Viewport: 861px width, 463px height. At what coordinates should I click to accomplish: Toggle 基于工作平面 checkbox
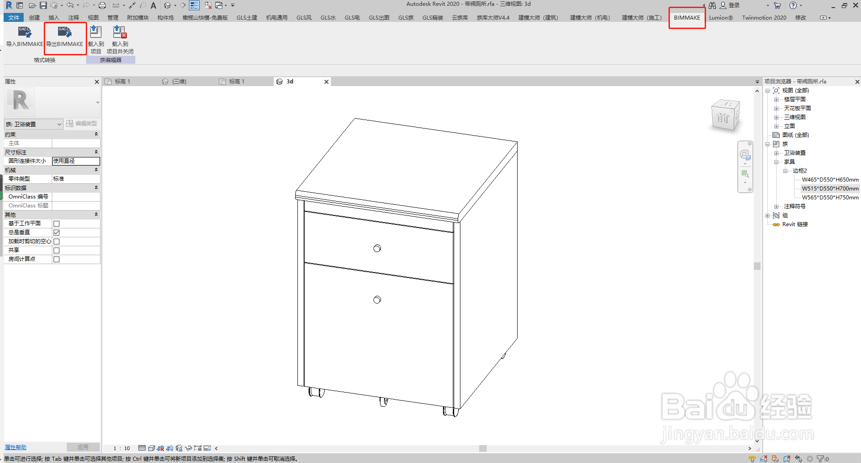click(56, 223)
